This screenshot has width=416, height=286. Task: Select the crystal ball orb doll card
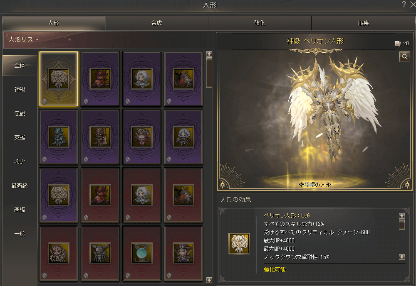coord(142,253)
